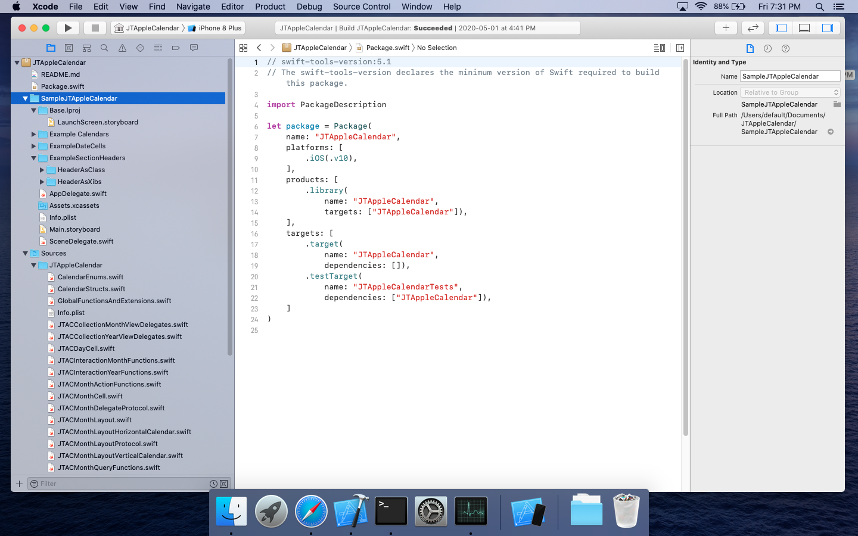
Task: Collapse the Sources group
Action: 25,253
